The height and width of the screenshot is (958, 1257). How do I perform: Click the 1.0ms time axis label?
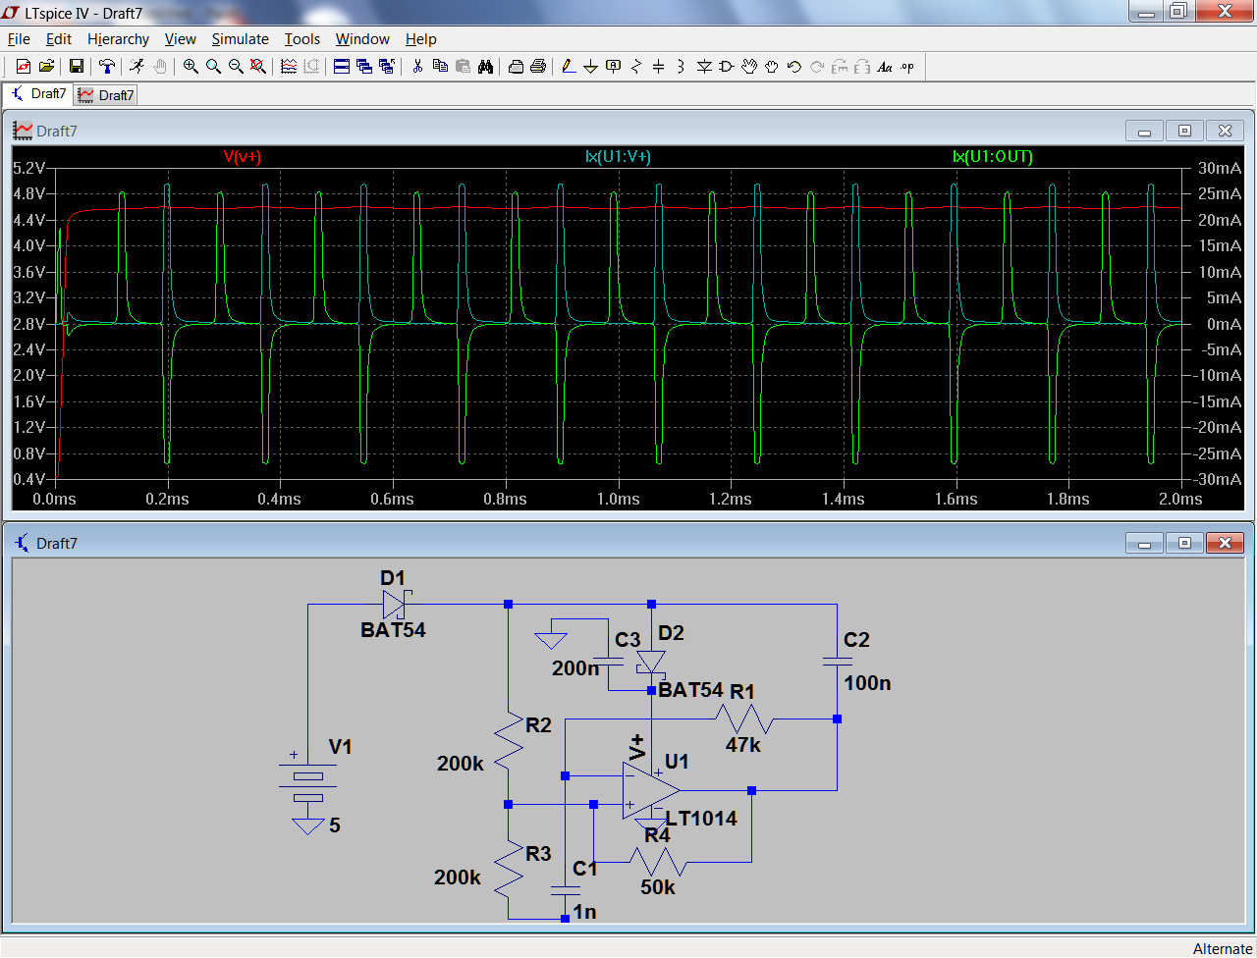click(x=618, y=499)
